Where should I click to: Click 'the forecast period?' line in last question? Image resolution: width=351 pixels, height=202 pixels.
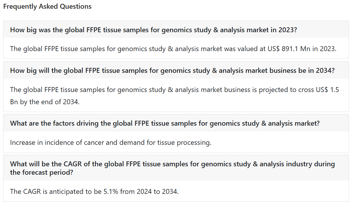pyautogui.click(x=42, y=172)
